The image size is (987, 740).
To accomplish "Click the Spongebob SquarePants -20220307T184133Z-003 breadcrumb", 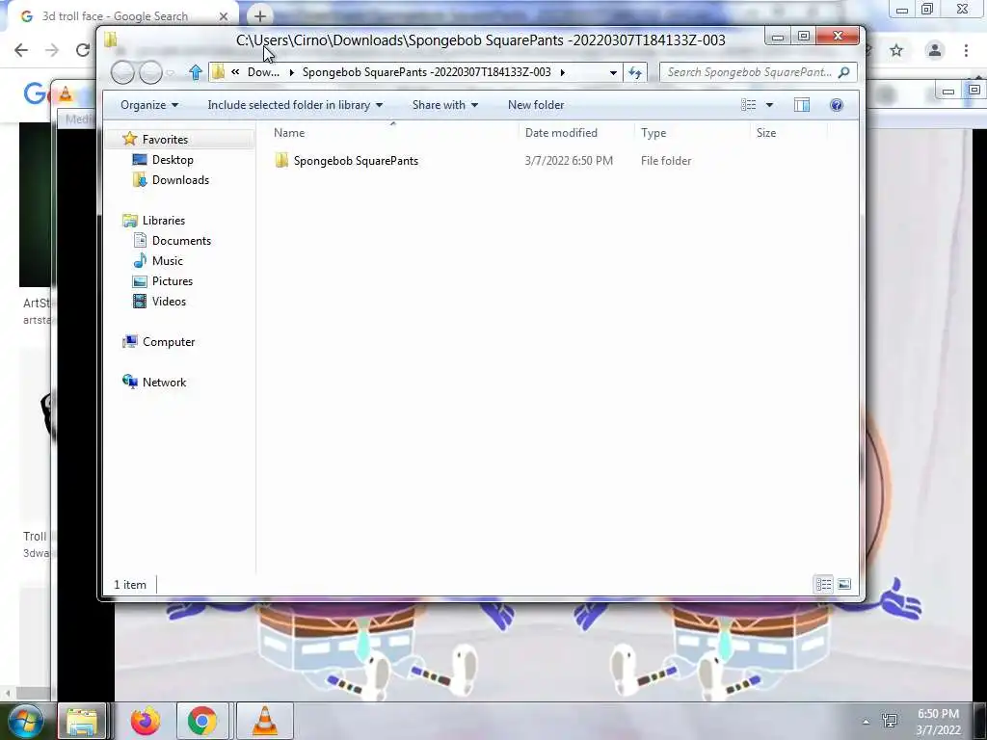I will tap(426, 72).
